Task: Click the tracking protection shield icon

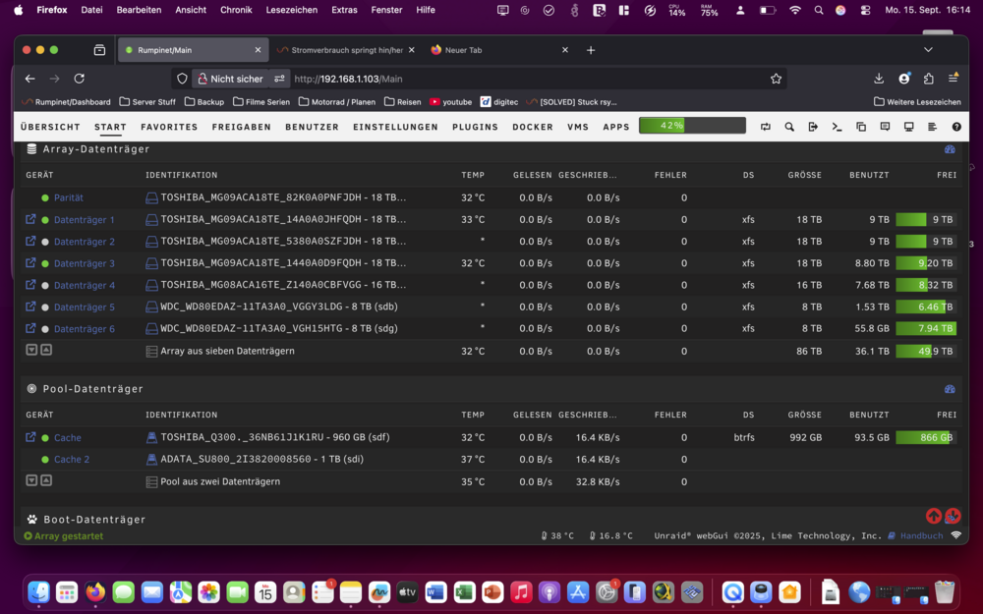Action: [182, 79]
